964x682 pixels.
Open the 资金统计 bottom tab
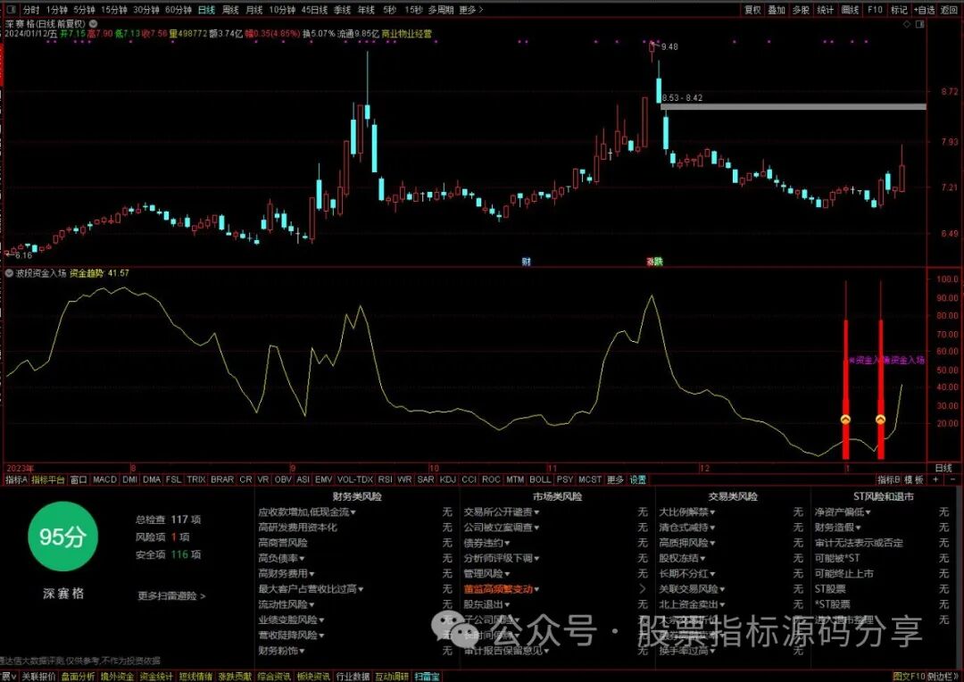(x=156, y=677)
